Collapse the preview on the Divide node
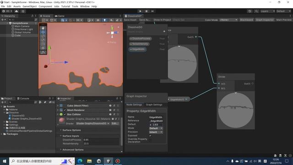293x165 pixels. (x=236, y=93)
